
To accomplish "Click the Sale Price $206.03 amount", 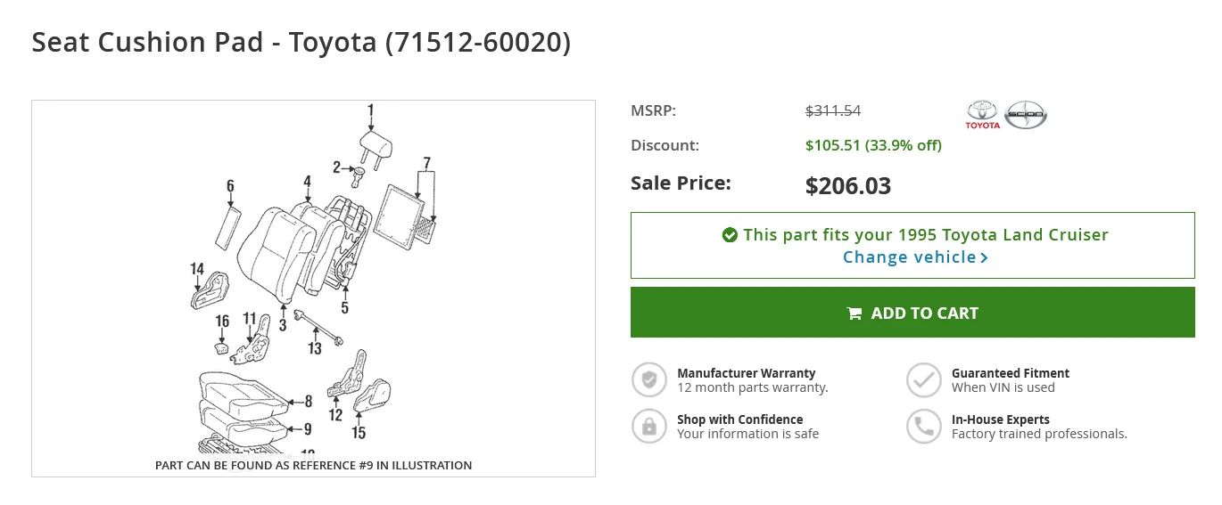I will tap(848, 186).
